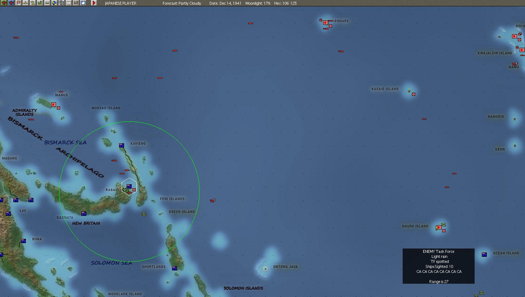
Task: Select the red ship icon in Rabaul hex
Action: (x=130, y=192)
